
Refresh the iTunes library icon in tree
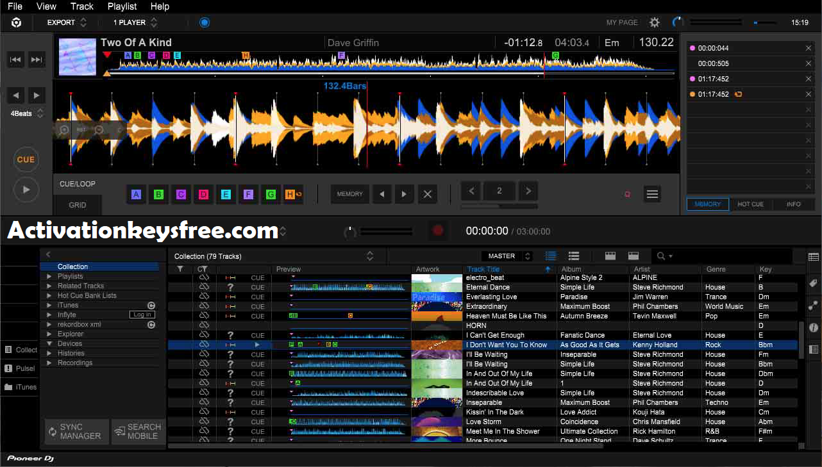151,306
